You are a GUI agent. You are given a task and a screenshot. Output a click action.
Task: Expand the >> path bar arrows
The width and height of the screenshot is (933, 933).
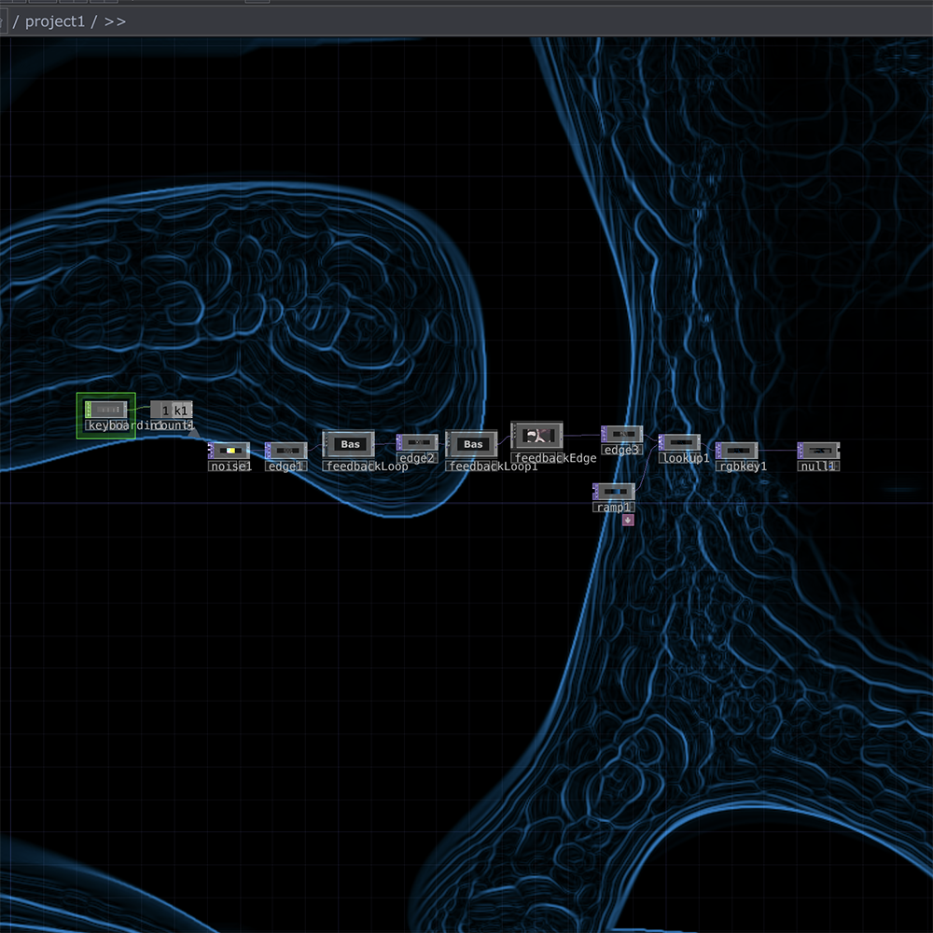(x=115, y=21)
